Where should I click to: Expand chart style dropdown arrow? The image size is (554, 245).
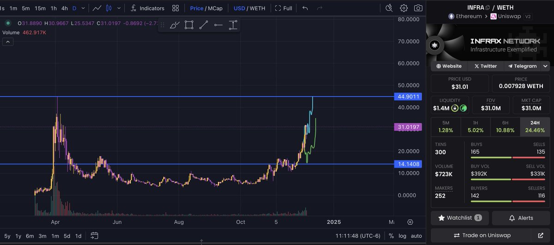120,8
